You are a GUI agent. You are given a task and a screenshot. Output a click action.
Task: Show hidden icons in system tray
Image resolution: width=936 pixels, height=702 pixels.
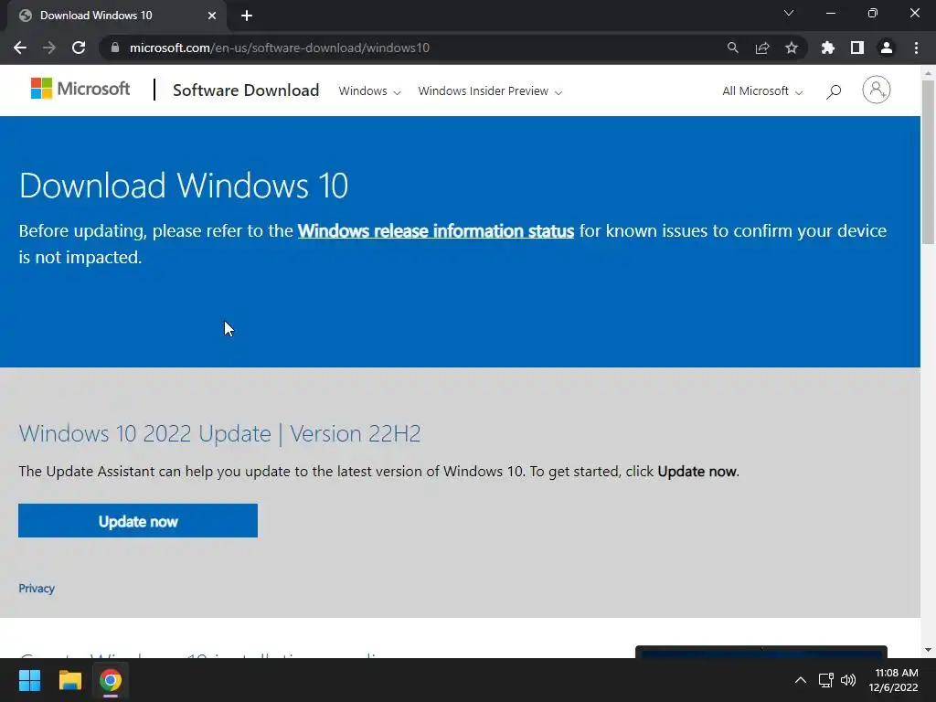801,680
